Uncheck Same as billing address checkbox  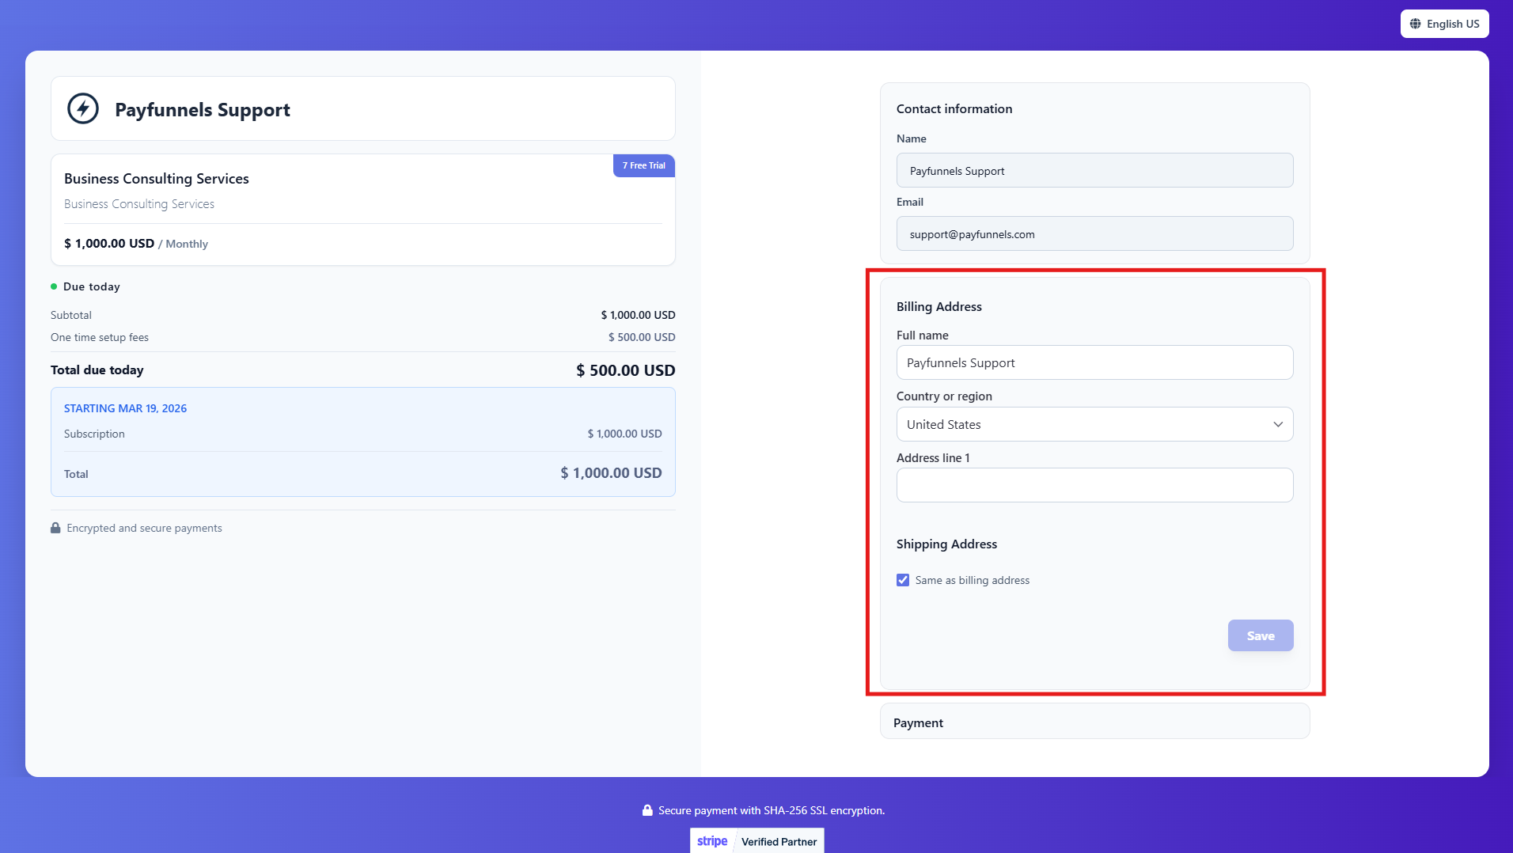903,580
